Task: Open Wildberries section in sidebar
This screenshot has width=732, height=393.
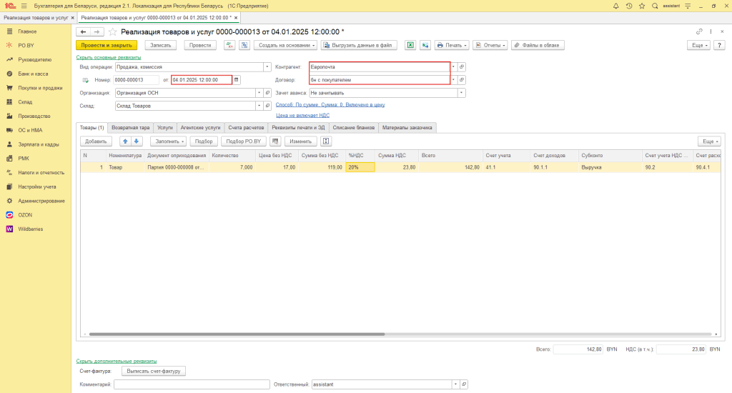Action: pyautogui.click(x=30, y=229)
